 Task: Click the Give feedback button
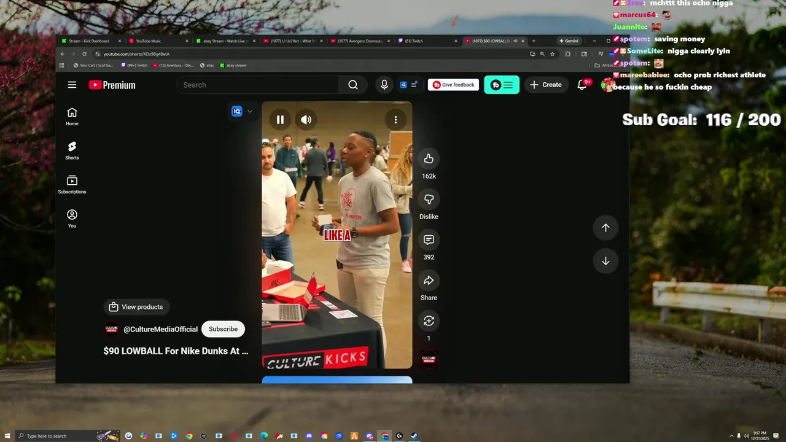[453, 85]
